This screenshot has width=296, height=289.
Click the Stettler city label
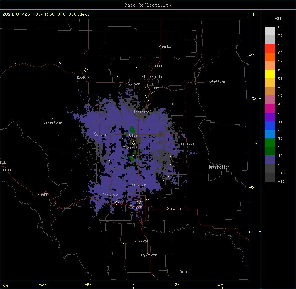(218, 81)
